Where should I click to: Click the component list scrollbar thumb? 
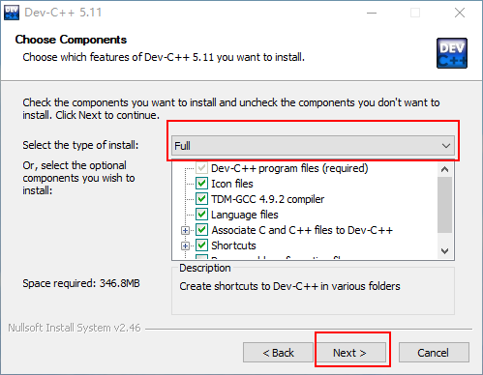pos(444,205)
